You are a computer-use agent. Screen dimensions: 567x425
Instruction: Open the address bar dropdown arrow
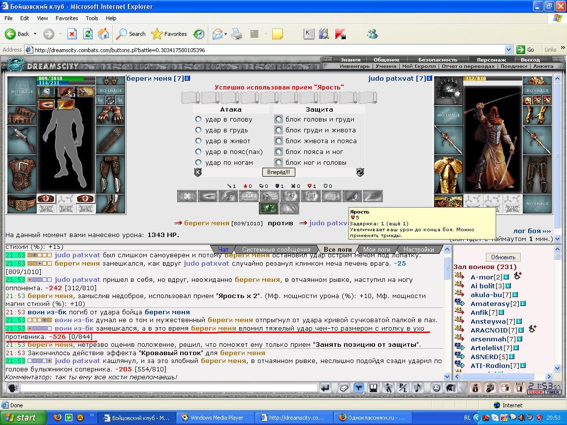click(x=509, y=50)
